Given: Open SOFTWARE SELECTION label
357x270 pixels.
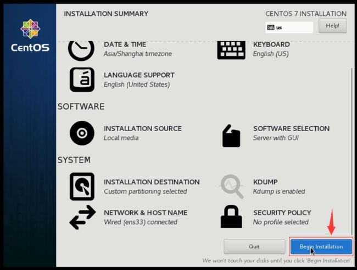Looking at the screenshot, I should tap(291, 128).
